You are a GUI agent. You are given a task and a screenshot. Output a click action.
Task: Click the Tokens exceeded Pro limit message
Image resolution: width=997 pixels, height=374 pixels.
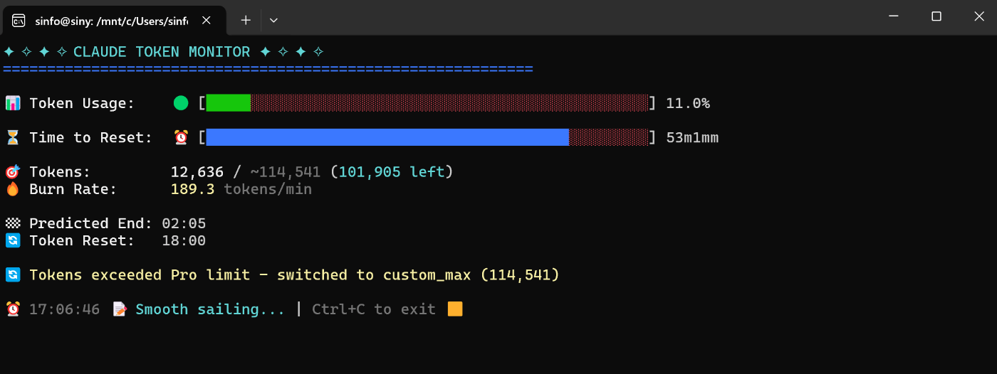tap(295, 274)
